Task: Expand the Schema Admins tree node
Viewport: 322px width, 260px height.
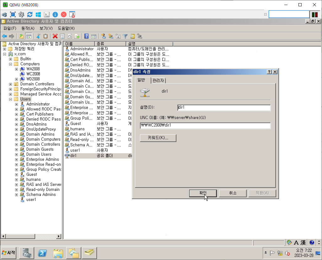Action: coord(16,195)
